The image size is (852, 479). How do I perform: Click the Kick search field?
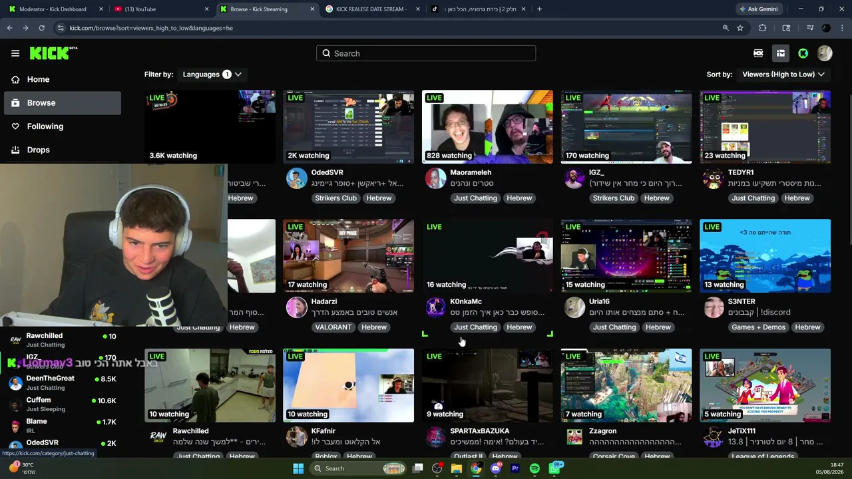[x=426, y=53]
